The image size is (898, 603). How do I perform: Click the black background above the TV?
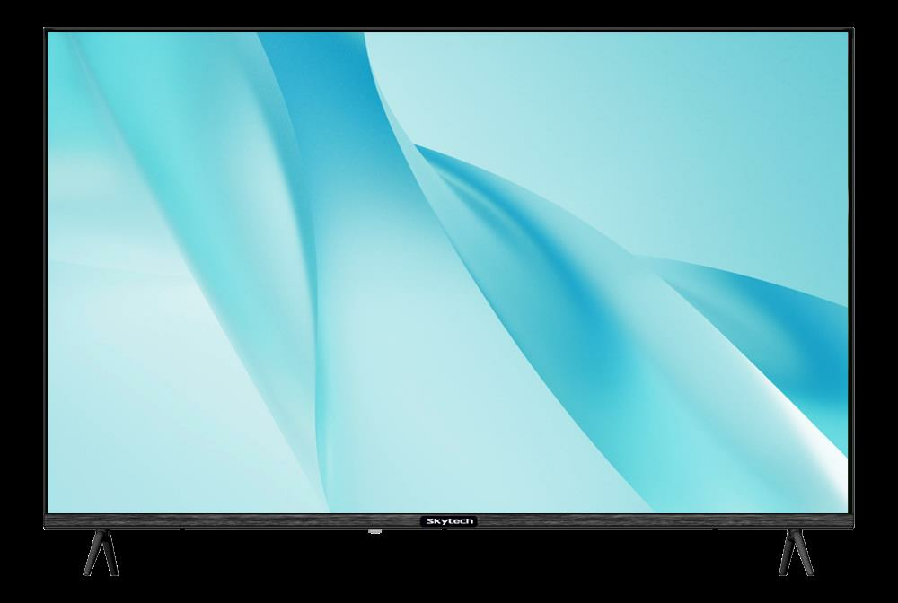(449, 13)
